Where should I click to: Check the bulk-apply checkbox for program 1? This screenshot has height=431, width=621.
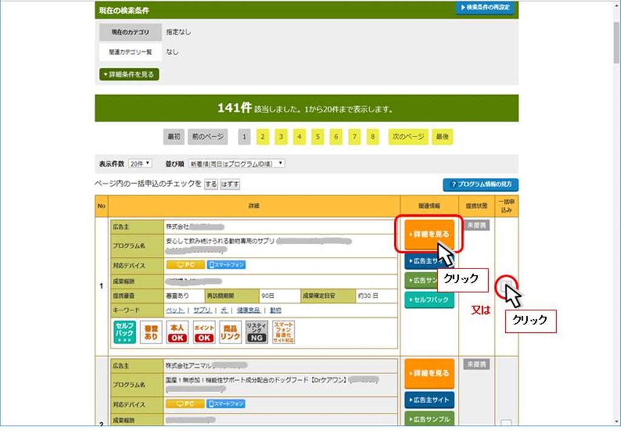point(506,286)
